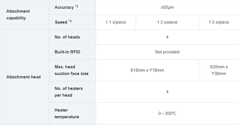
Task: Open the *1 footnote marker beside Speed
Action: [x=70, y=21]
